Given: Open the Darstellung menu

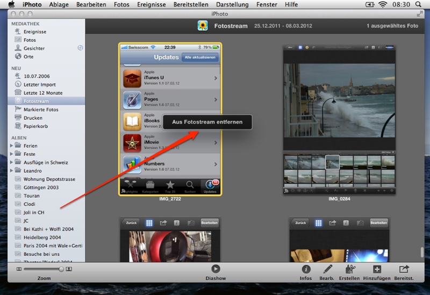Looking at the screenshot, I should click(x=232, y=4).
